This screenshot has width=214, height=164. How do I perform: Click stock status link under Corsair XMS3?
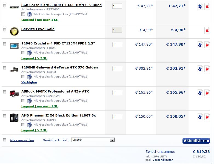(40, 20)
